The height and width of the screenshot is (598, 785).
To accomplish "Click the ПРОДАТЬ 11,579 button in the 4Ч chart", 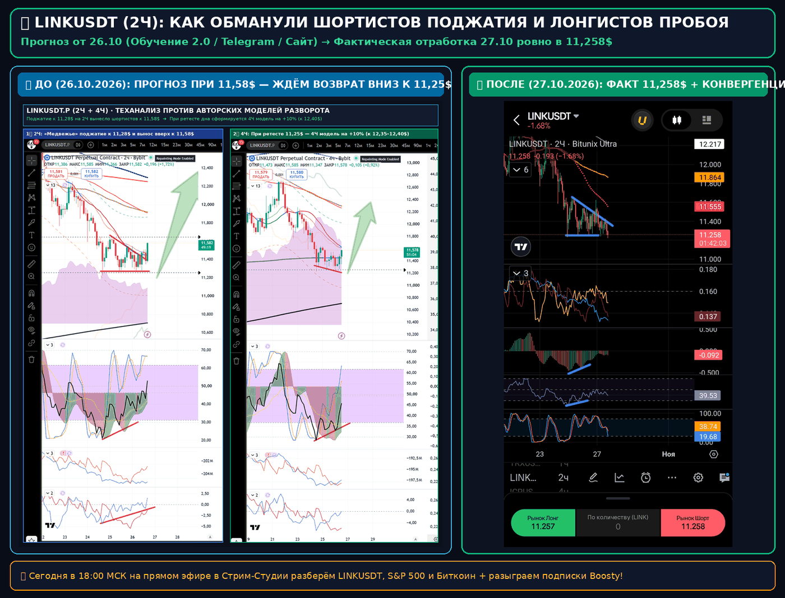I will (x=261, y=175).
